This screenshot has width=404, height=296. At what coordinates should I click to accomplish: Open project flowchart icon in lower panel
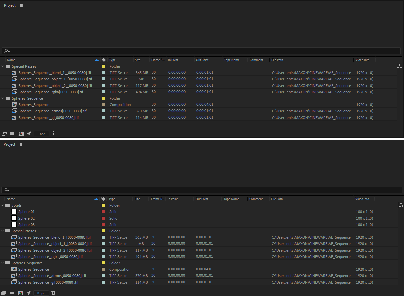pos(401,205)
